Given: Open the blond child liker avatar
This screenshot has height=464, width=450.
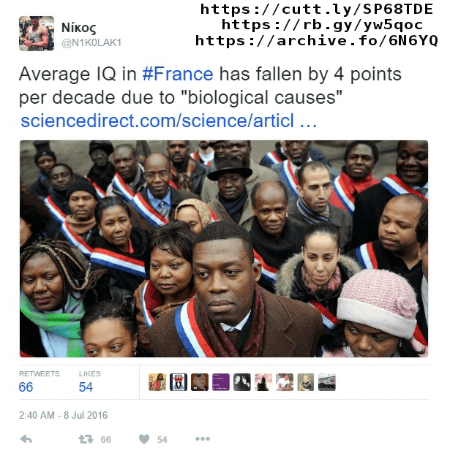Looking at the screenshot, I should coord(306,382).
